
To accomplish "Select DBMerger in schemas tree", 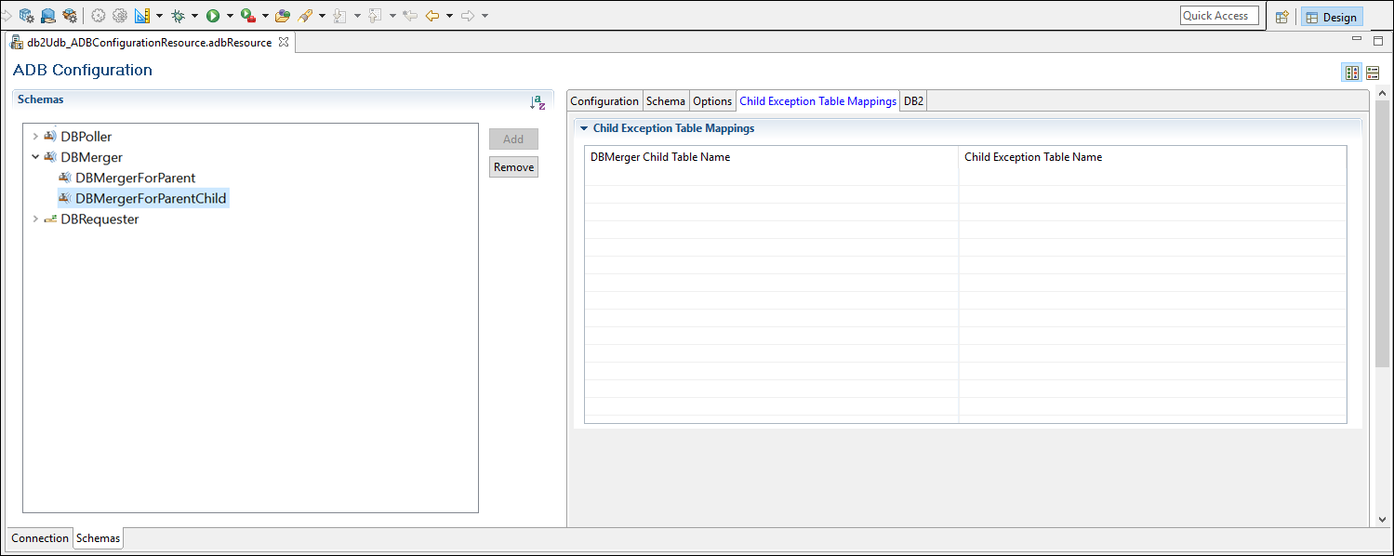I will [x=91, y=157].
